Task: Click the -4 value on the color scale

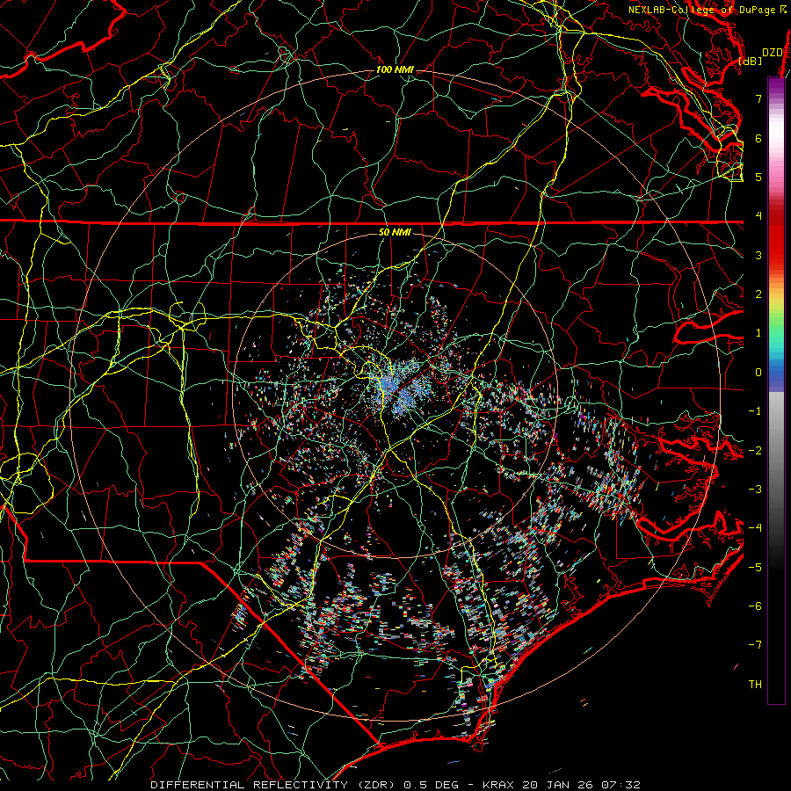Action: point(755,527)
